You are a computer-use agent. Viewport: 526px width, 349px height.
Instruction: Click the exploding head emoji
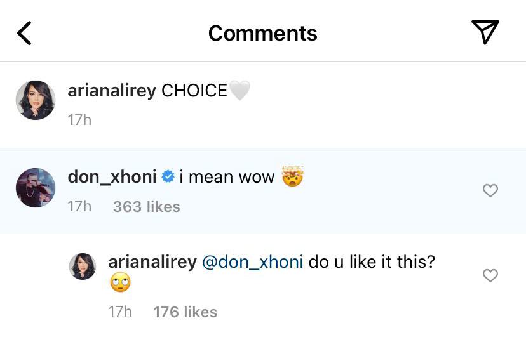(293, 176)
